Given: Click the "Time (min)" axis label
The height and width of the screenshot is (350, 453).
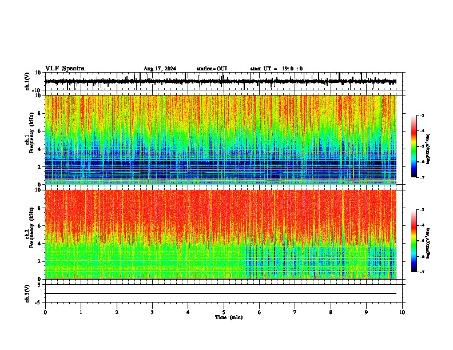Looking at the screenshot, I should (x=229, y=317).
